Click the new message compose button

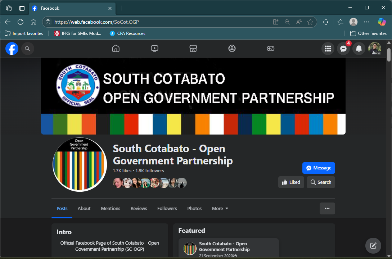pos(373,246)
